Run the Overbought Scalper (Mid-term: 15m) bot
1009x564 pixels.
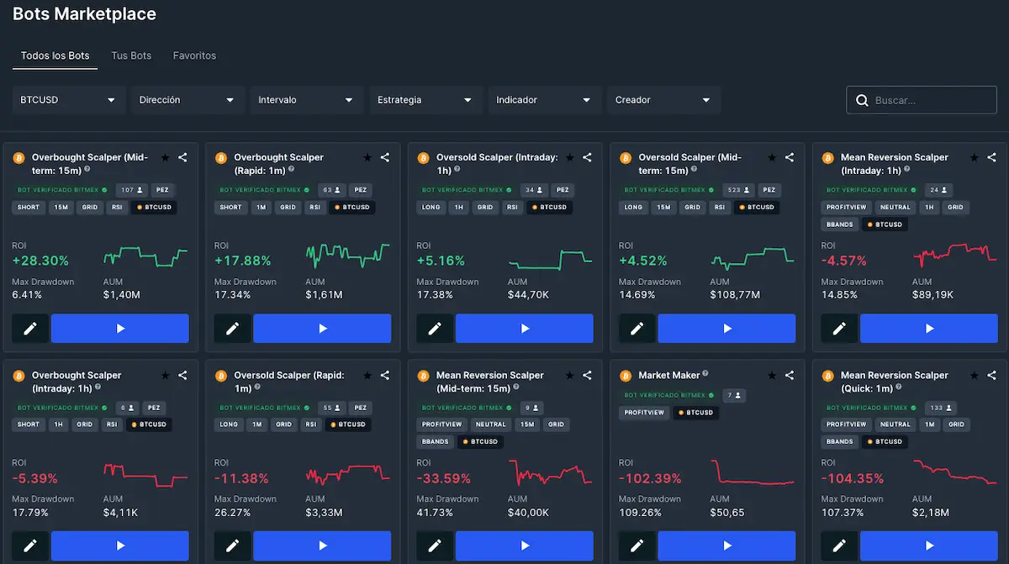(120, 329)
